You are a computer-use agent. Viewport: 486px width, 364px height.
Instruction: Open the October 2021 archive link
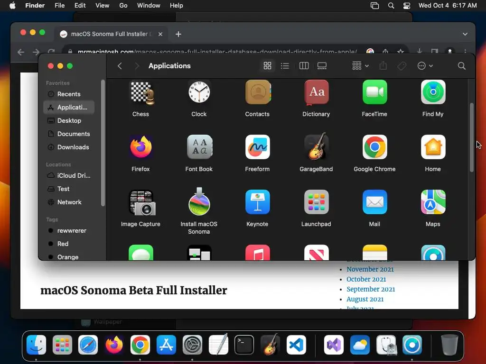coord(366,279)
